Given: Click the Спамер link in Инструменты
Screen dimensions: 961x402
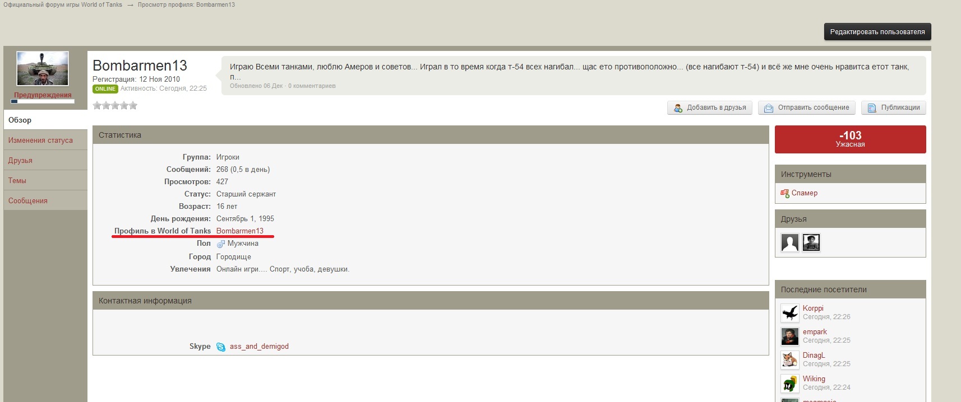Looking at the screenshot, I should coord(805,193).
